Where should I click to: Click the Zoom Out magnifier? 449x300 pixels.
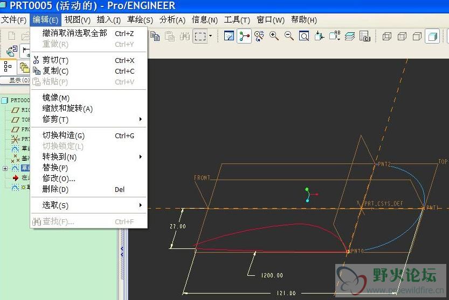pyautogui.click(x=289, y=36)
